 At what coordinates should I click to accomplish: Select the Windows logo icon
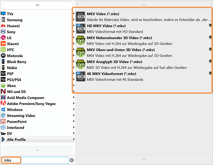tap(3, 109)
